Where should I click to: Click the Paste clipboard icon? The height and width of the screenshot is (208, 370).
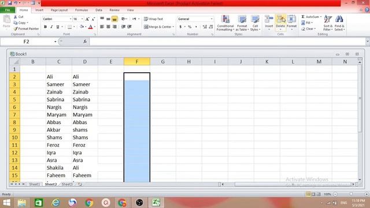pos(6,20)
